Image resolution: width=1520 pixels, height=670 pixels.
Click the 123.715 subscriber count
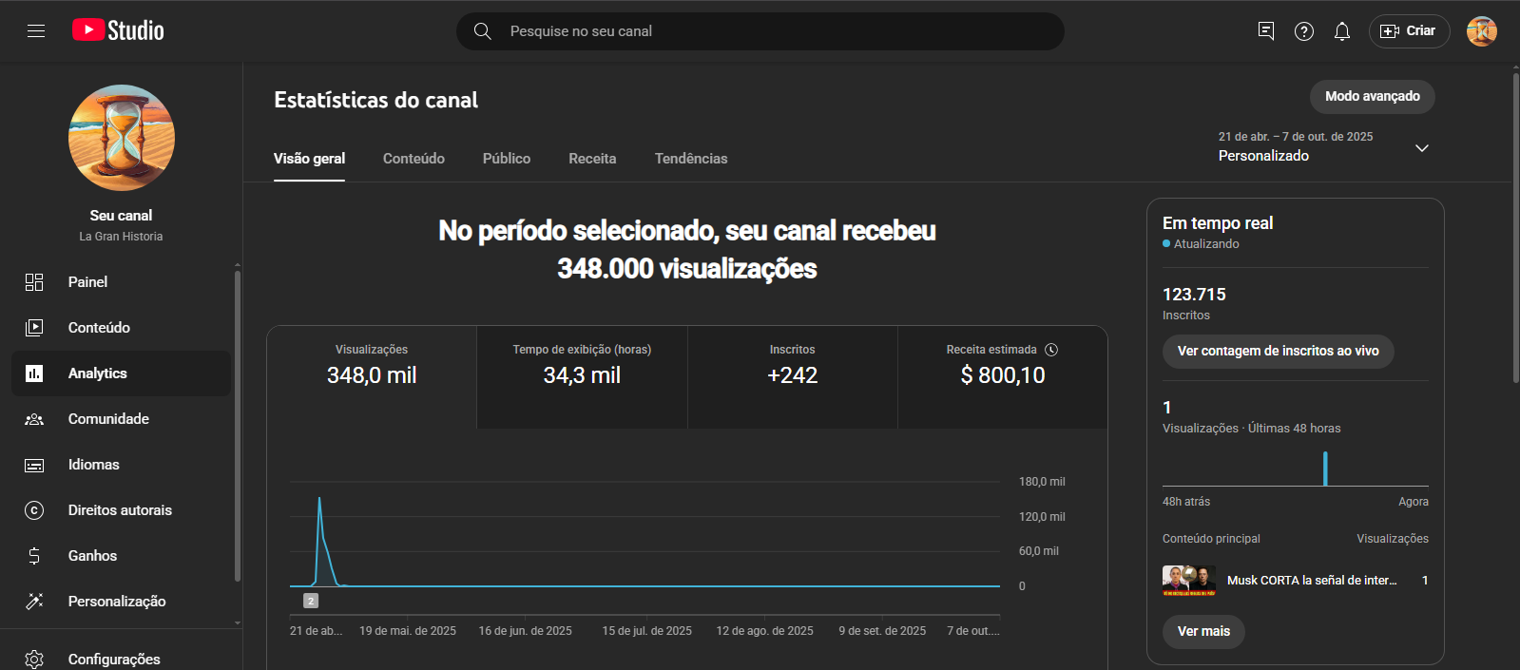[1194, 295]
